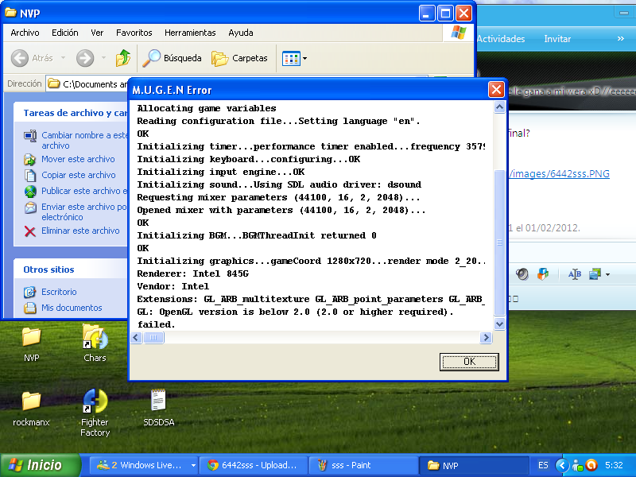Expand the Windows Live taskbar group dropdown
Image resolution: width=636 pixels, height=477 pixels.
tap(193, 465)
